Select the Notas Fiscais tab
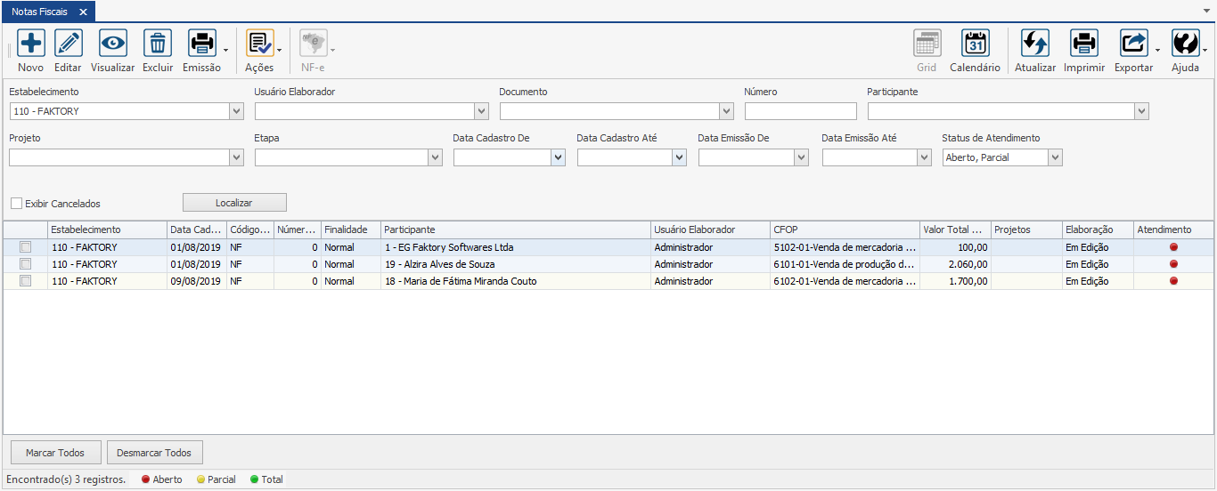This screenshot has width=1217, height=491. (x=39, y=12)
